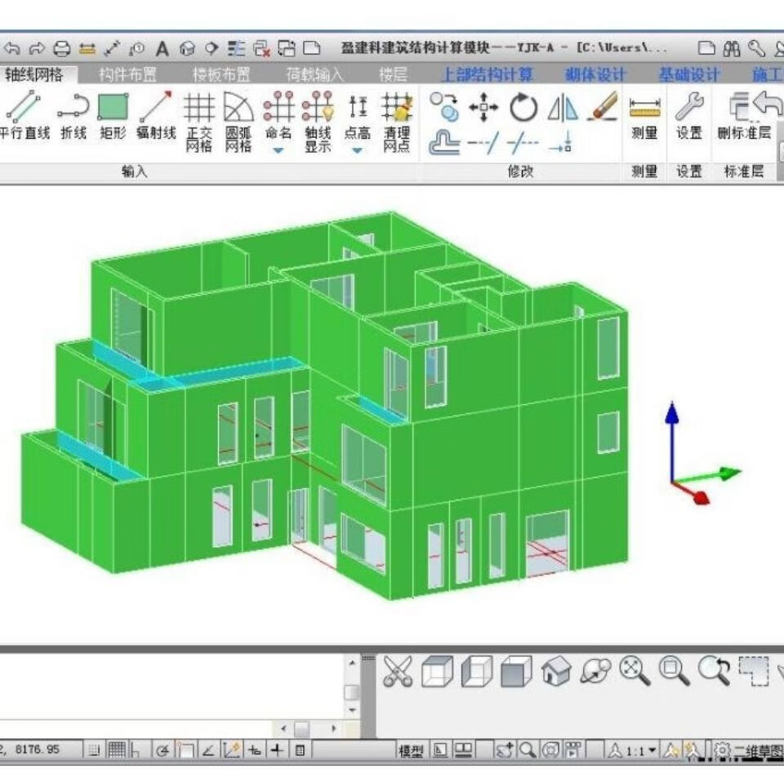Click the scissors trim icon
The height and width of the screenshot is (784, 784).
pyautogui.click(x=398, y=672)
